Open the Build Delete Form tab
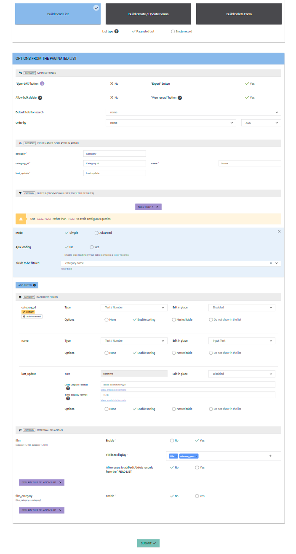 tap(238, 13)
